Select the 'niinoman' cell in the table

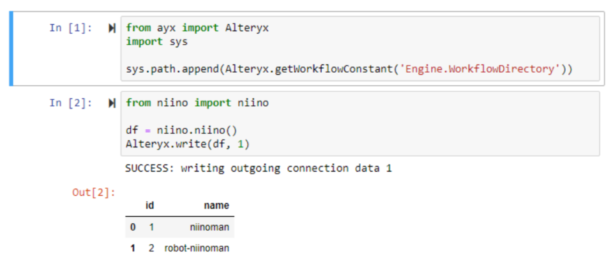pos(209,227)
